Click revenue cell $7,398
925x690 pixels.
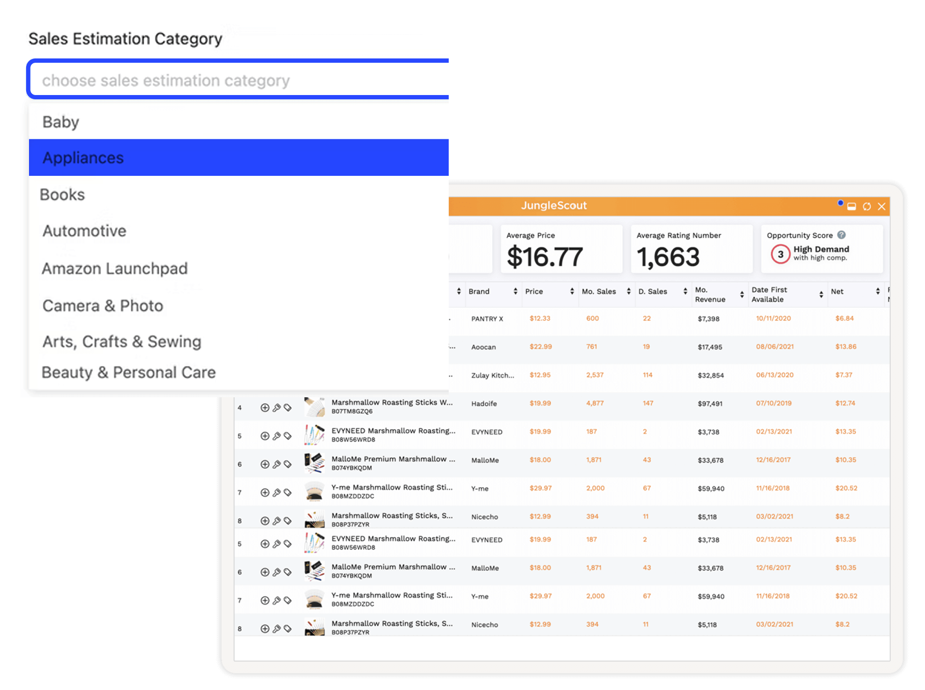[708, 319]
